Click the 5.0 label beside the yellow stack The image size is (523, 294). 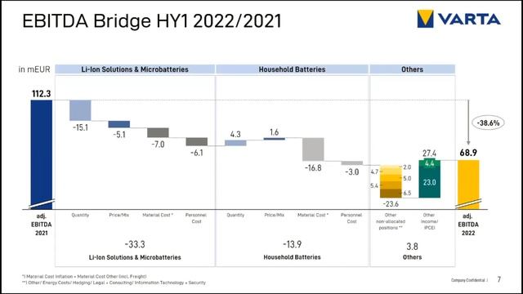(x=407, y=178)
